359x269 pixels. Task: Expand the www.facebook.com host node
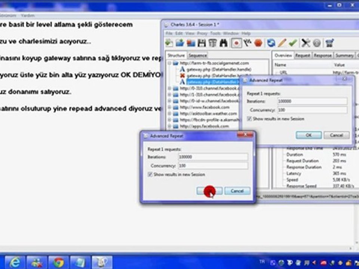coord(170,107)
